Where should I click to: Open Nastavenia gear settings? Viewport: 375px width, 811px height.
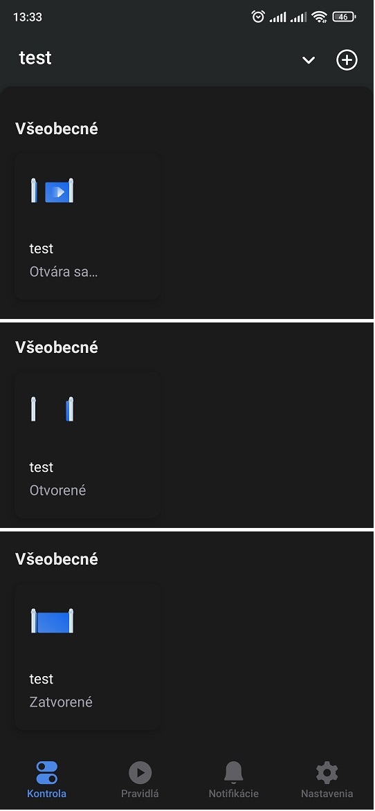[327, 779]
